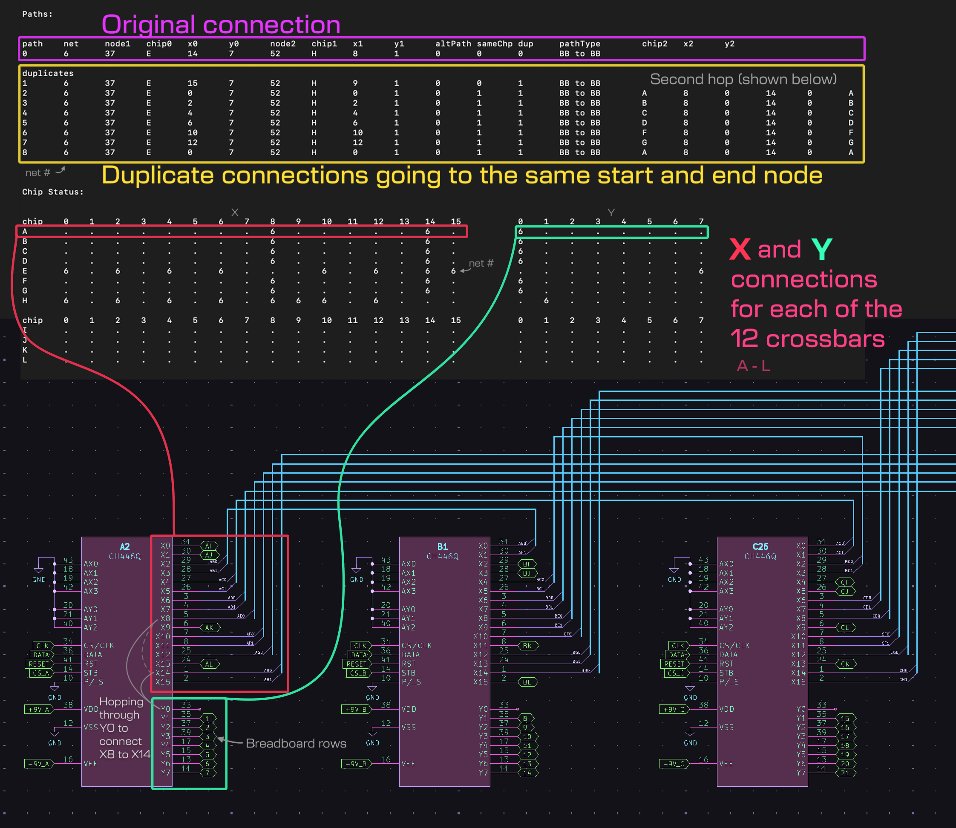This screenshot has width=956, height=828.
Task: Click the DATA label beside chip C26
Action: [x=677, y=655]
